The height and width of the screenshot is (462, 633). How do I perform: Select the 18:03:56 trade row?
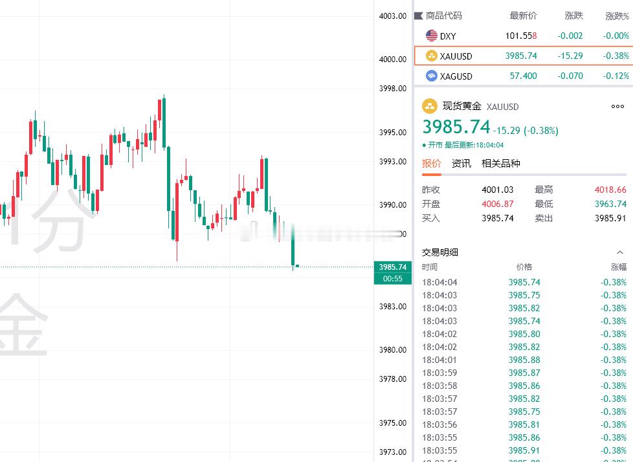coord(524,424)
